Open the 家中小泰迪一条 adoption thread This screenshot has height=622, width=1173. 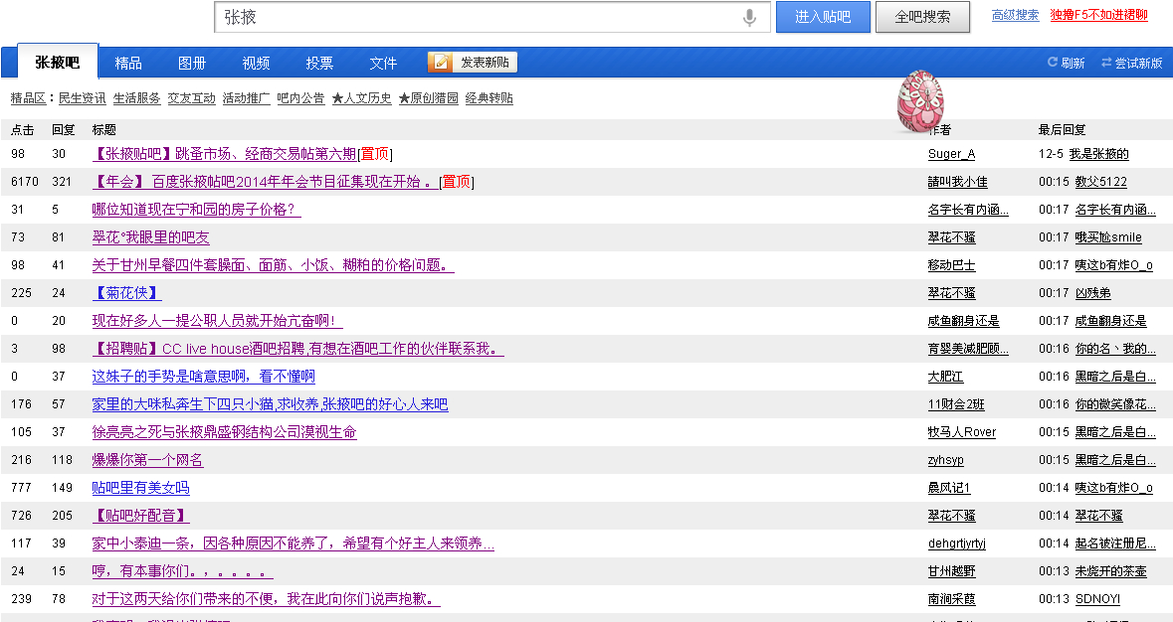293,544
